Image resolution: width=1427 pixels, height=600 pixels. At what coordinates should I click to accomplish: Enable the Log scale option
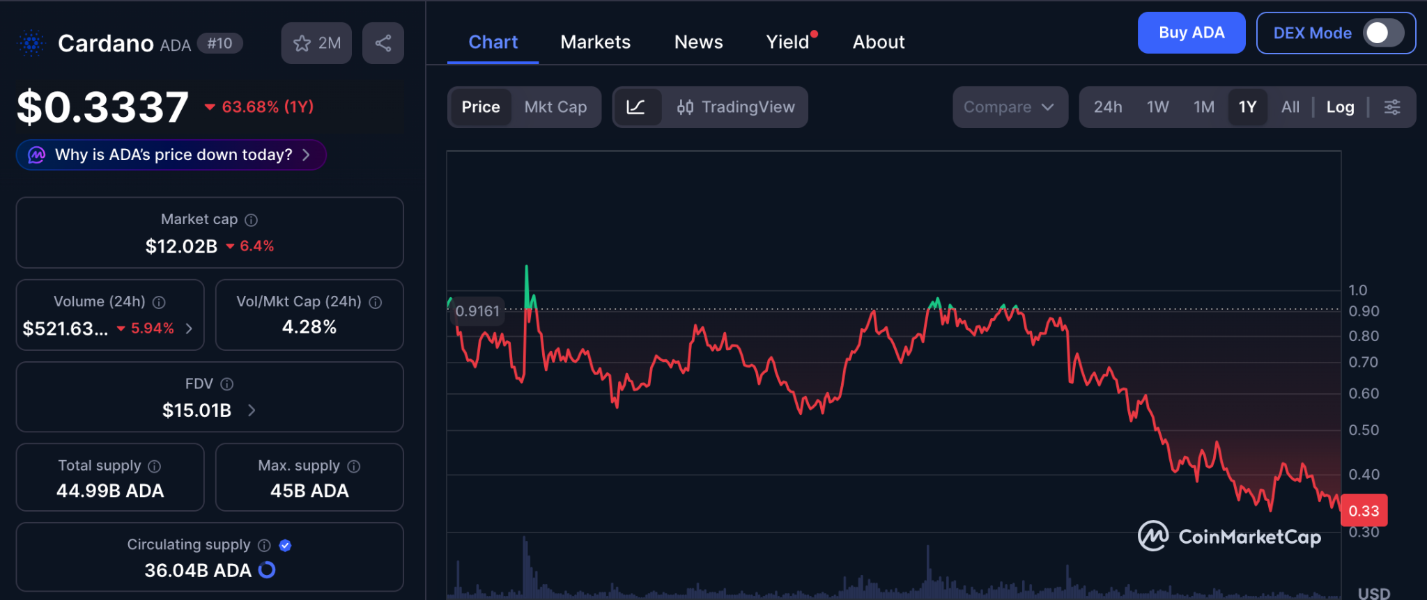coord(1340,107)
